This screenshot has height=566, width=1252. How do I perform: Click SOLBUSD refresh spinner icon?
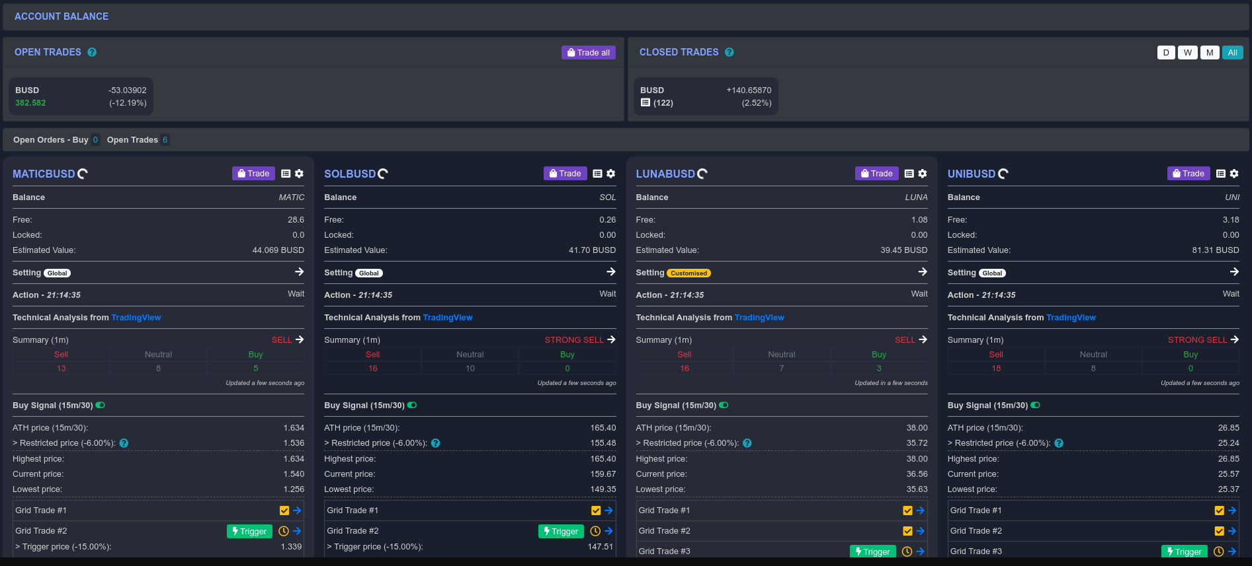[x=383, y=174]
